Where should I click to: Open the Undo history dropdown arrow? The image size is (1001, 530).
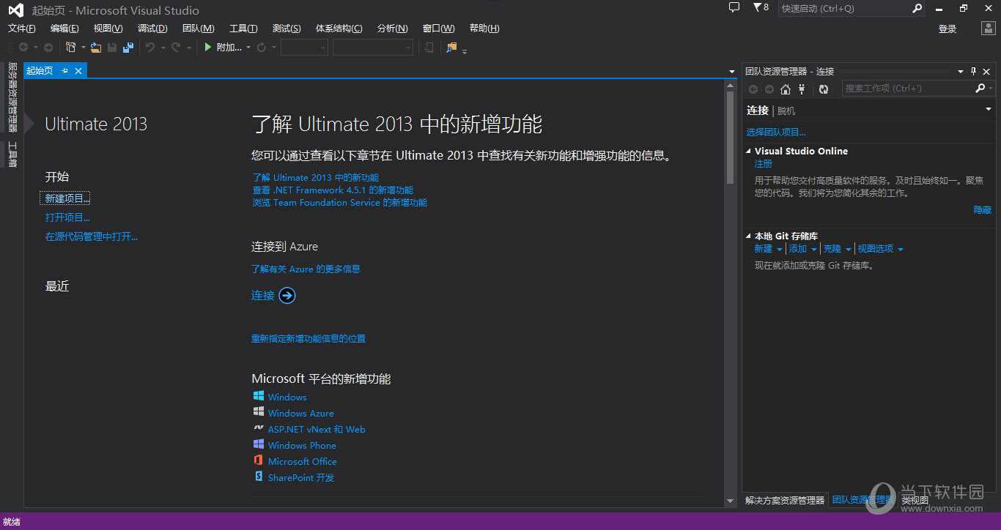coord(163,48)
